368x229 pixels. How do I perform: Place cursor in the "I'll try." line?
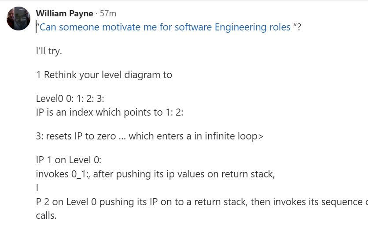tap(49, 51)
